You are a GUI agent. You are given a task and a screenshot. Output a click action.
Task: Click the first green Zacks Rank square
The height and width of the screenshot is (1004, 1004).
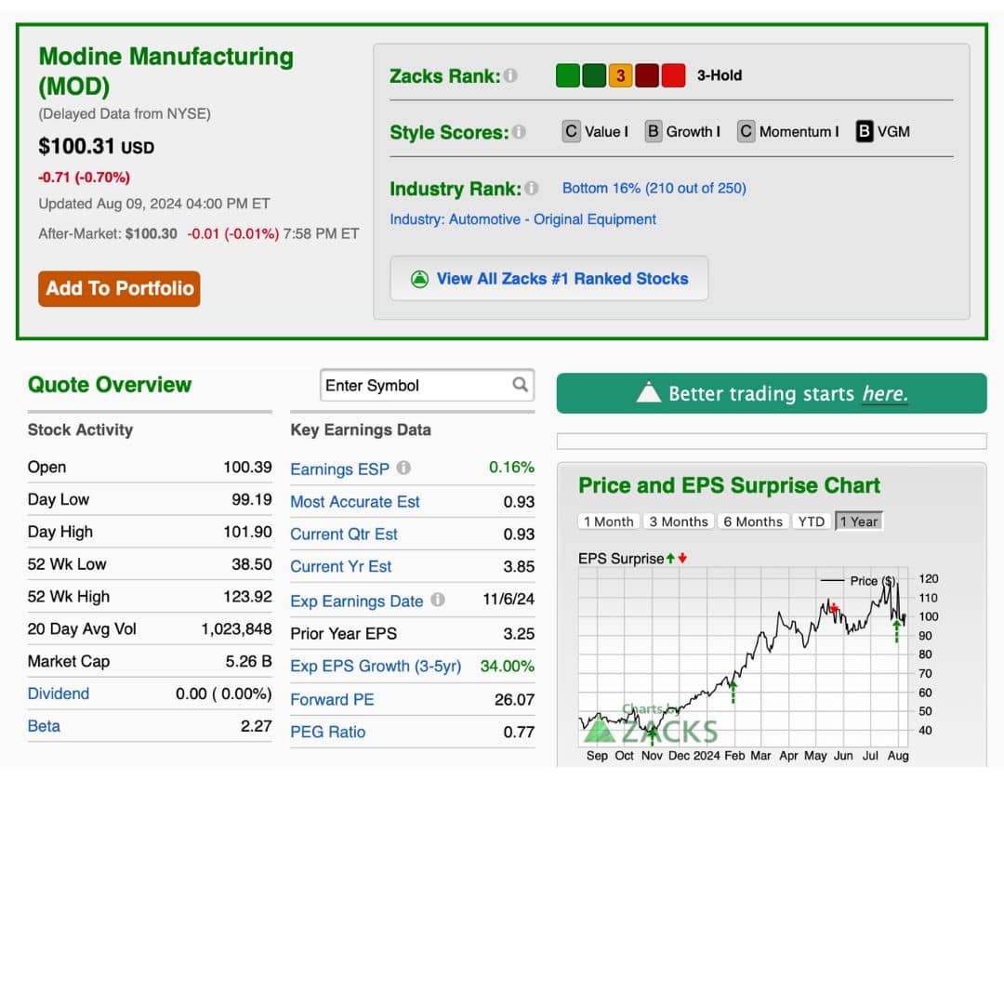click(x=567, y=75)
